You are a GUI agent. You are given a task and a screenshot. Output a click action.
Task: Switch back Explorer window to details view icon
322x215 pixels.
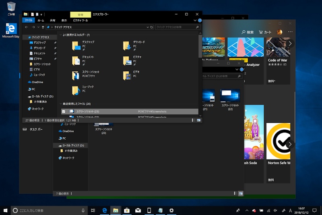coord(235,193)
